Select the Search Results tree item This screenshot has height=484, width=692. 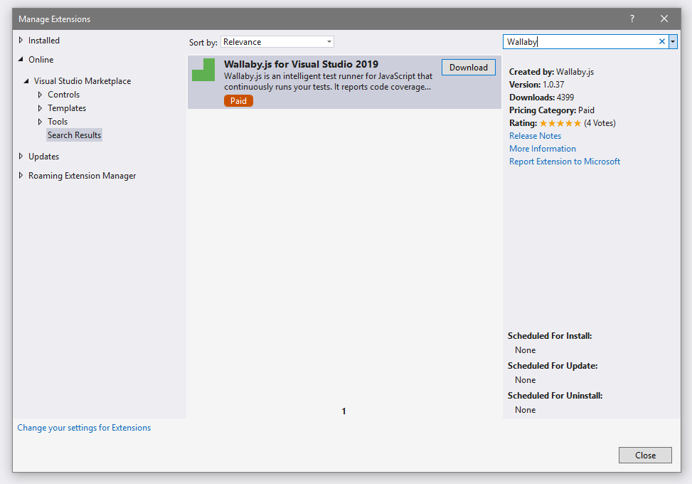pyautogui.click(x=74, y=135)
